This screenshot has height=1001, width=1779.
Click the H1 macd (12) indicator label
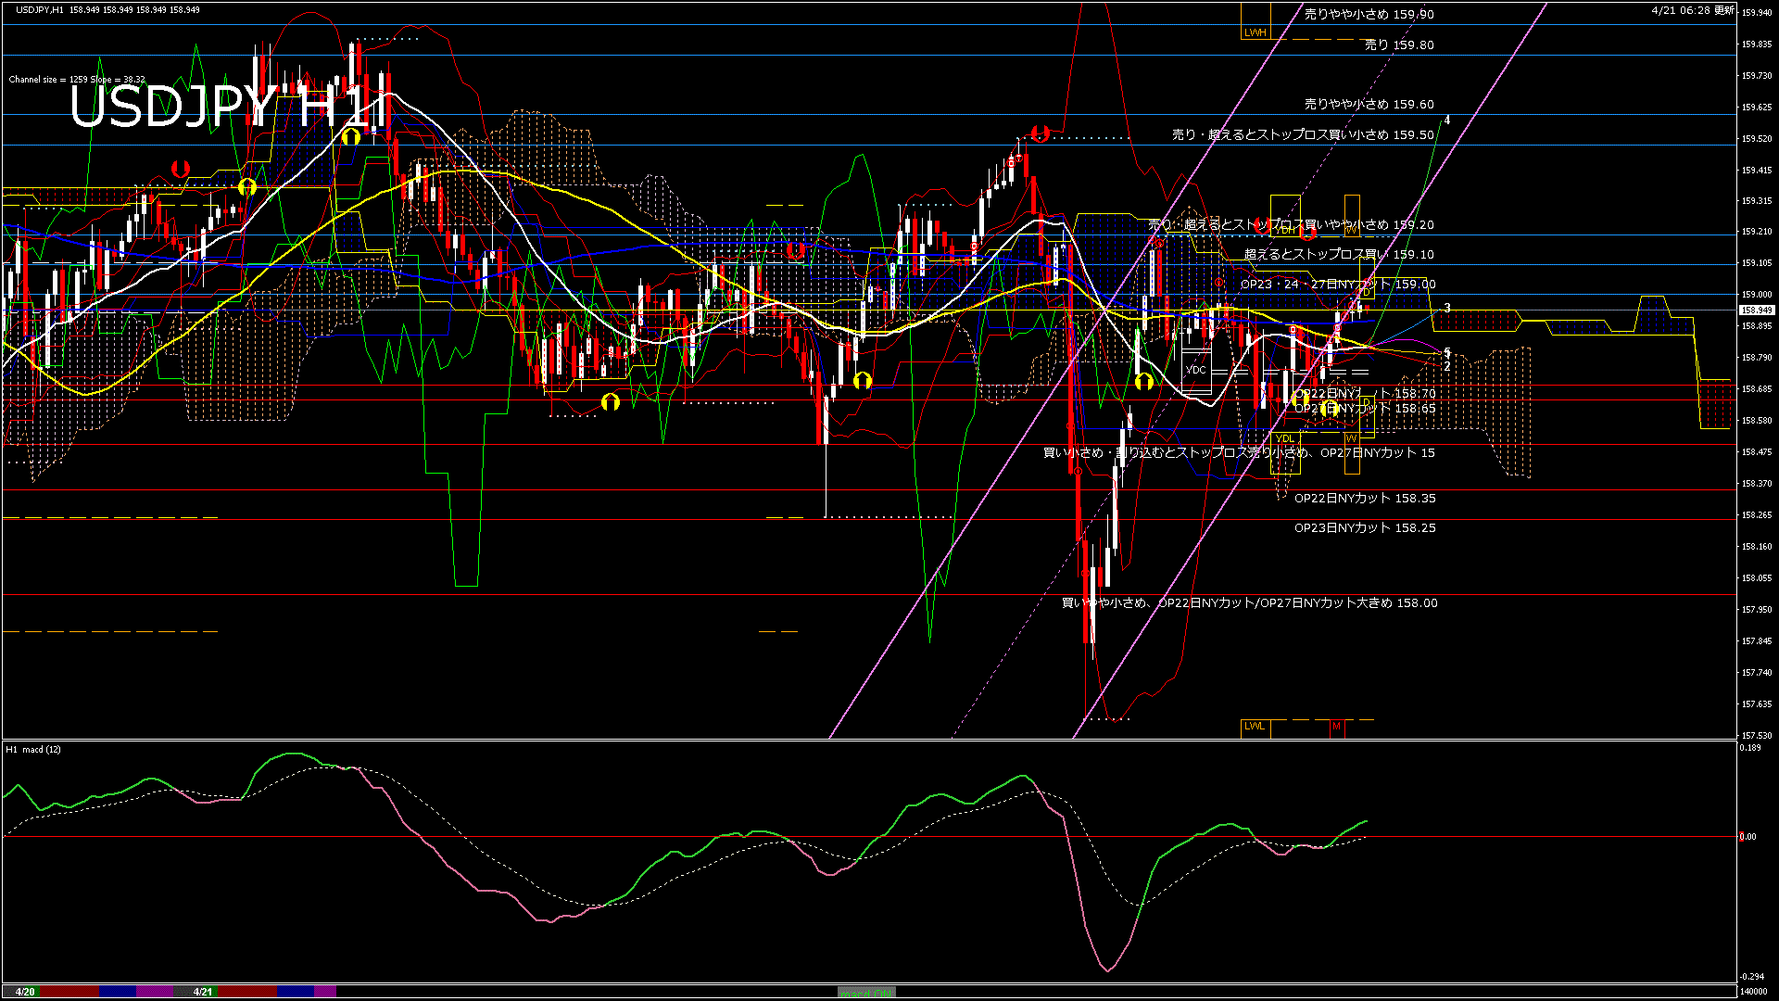33,749
